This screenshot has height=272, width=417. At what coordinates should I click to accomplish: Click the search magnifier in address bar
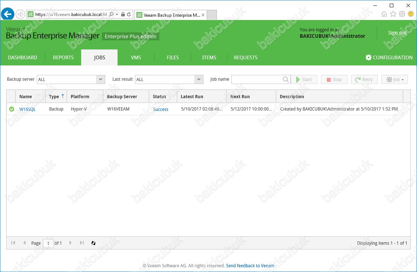(111, 14)
